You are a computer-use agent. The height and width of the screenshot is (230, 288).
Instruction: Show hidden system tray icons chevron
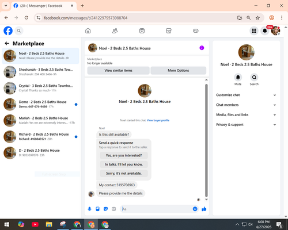tap(237, 224)
